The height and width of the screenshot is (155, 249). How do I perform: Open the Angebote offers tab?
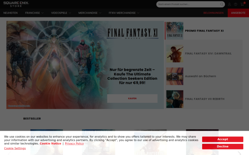point(238,13)
